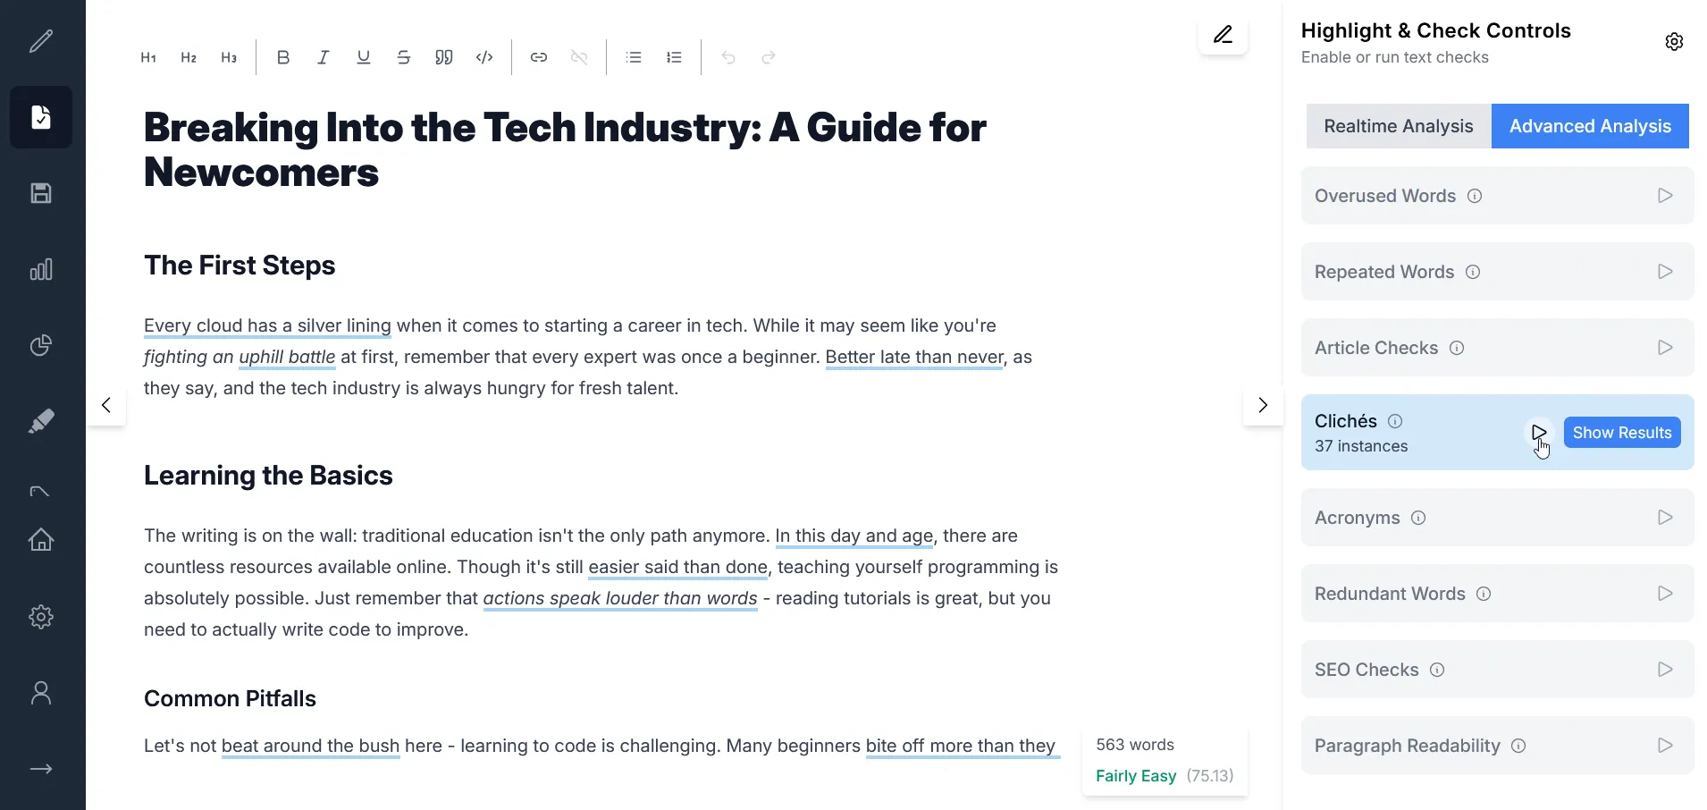Switch to Realtime Analysis mode

[1398, 125]
